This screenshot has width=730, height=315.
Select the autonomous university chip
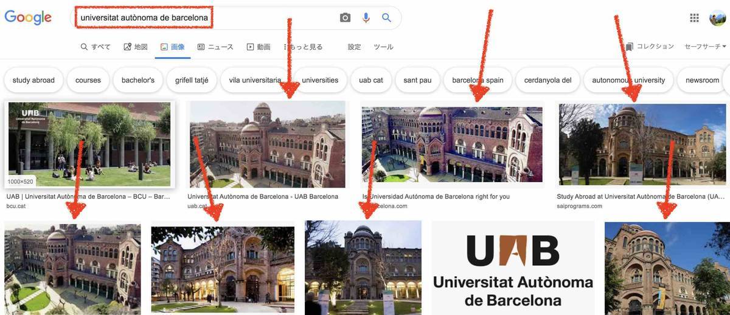[x=628, y=80]
